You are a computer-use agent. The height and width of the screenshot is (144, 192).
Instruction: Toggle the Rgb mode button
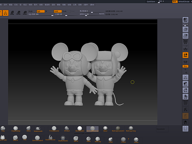click(41, 11)
